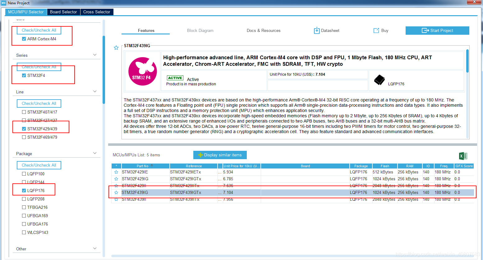Uncheck the STM32F429/439 line
The width and height of the screenshot is (483, 260).
coord(24,129)
